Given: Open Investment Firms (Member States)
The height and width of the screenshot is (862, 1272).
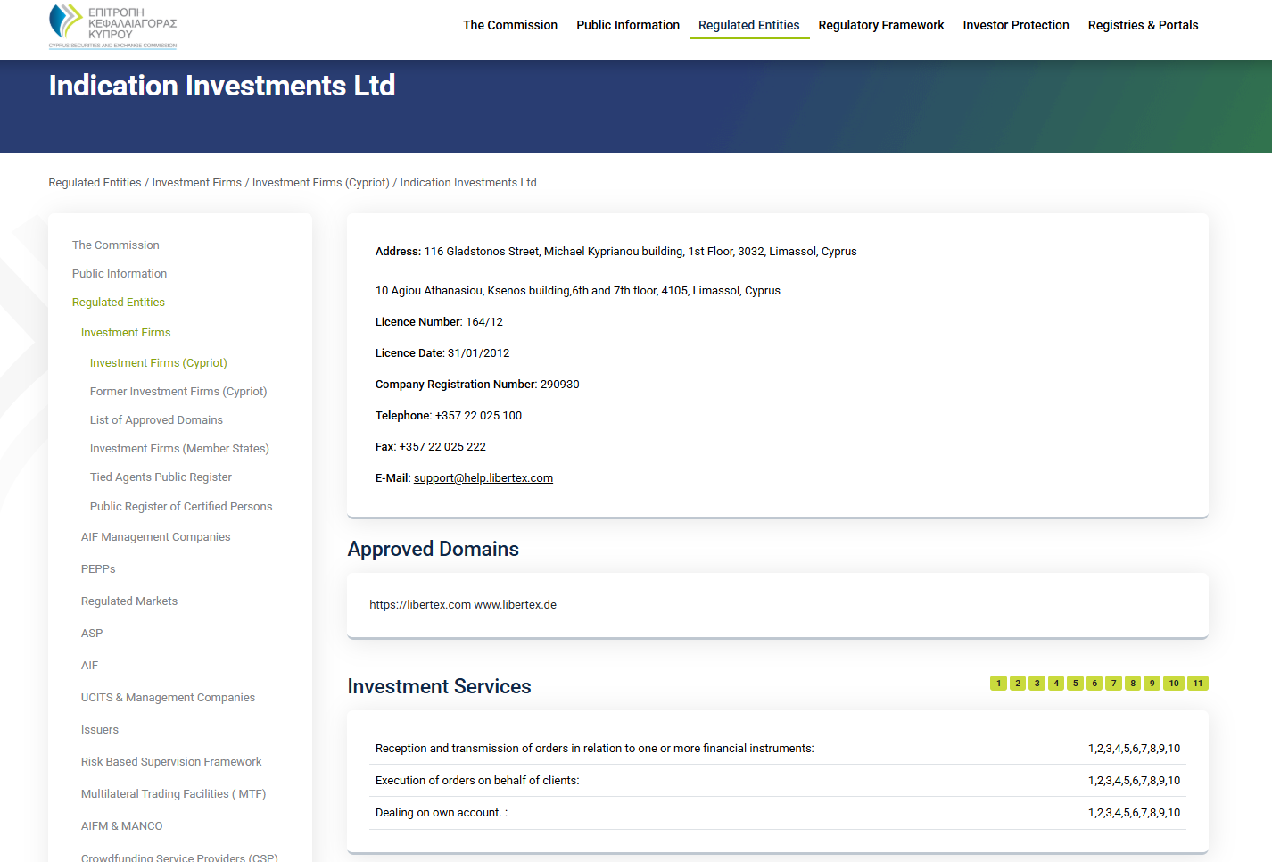Looking at the screenshot, I should (x=179, y=449).
